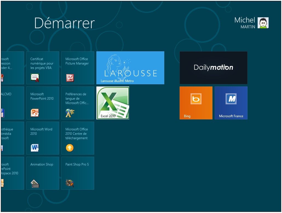Click the Démarrer heading text
This screenshot has height=213, width=282.
(64, 23)
